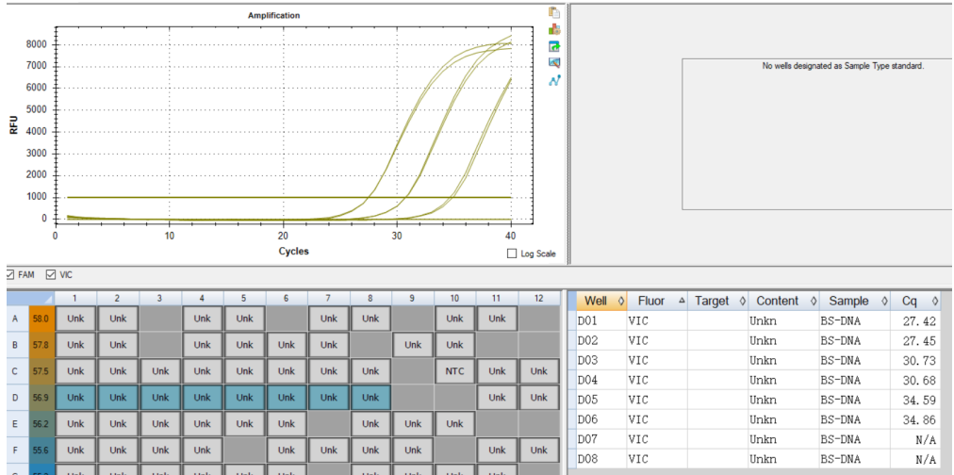This screenshot has height=475, width=954.
Task: Click the 58.0 gradient temperature cell
Action: tap(41, 319)
